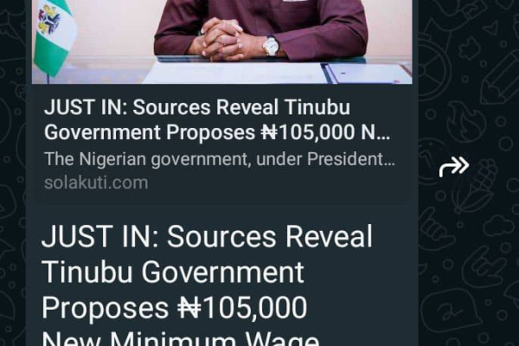Click the wristwatch in the preview photo

(x=271, y=46)
